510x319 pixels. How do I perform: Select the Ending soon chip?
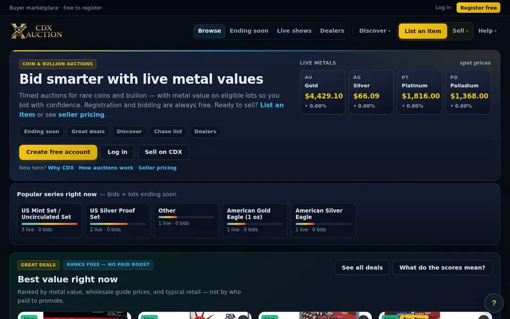pos(41,131)
